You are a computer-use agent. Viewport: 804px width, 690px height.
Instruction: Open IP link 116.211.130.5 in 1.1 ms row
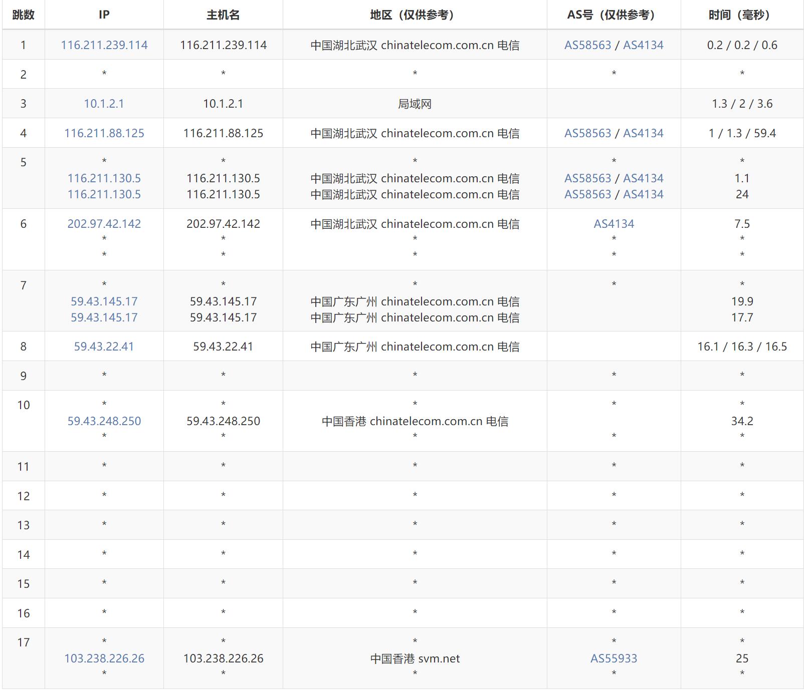pyautogui.click(x=104, y=178)
